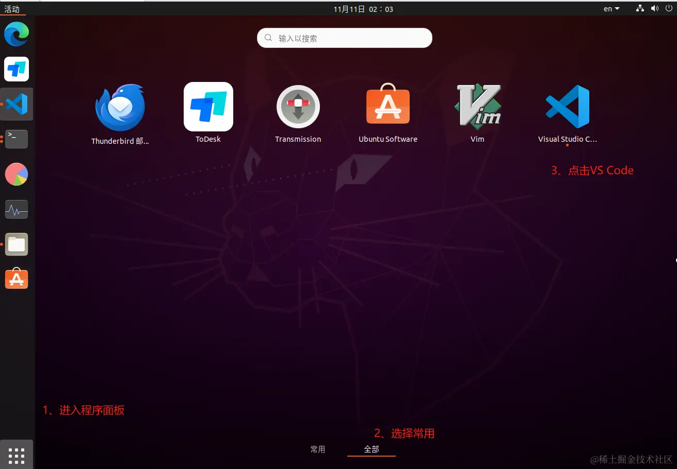The height and width of the screenshot is (469, 677).
Task: Launch ToDesk from the dock
Action: coord(17,69)
